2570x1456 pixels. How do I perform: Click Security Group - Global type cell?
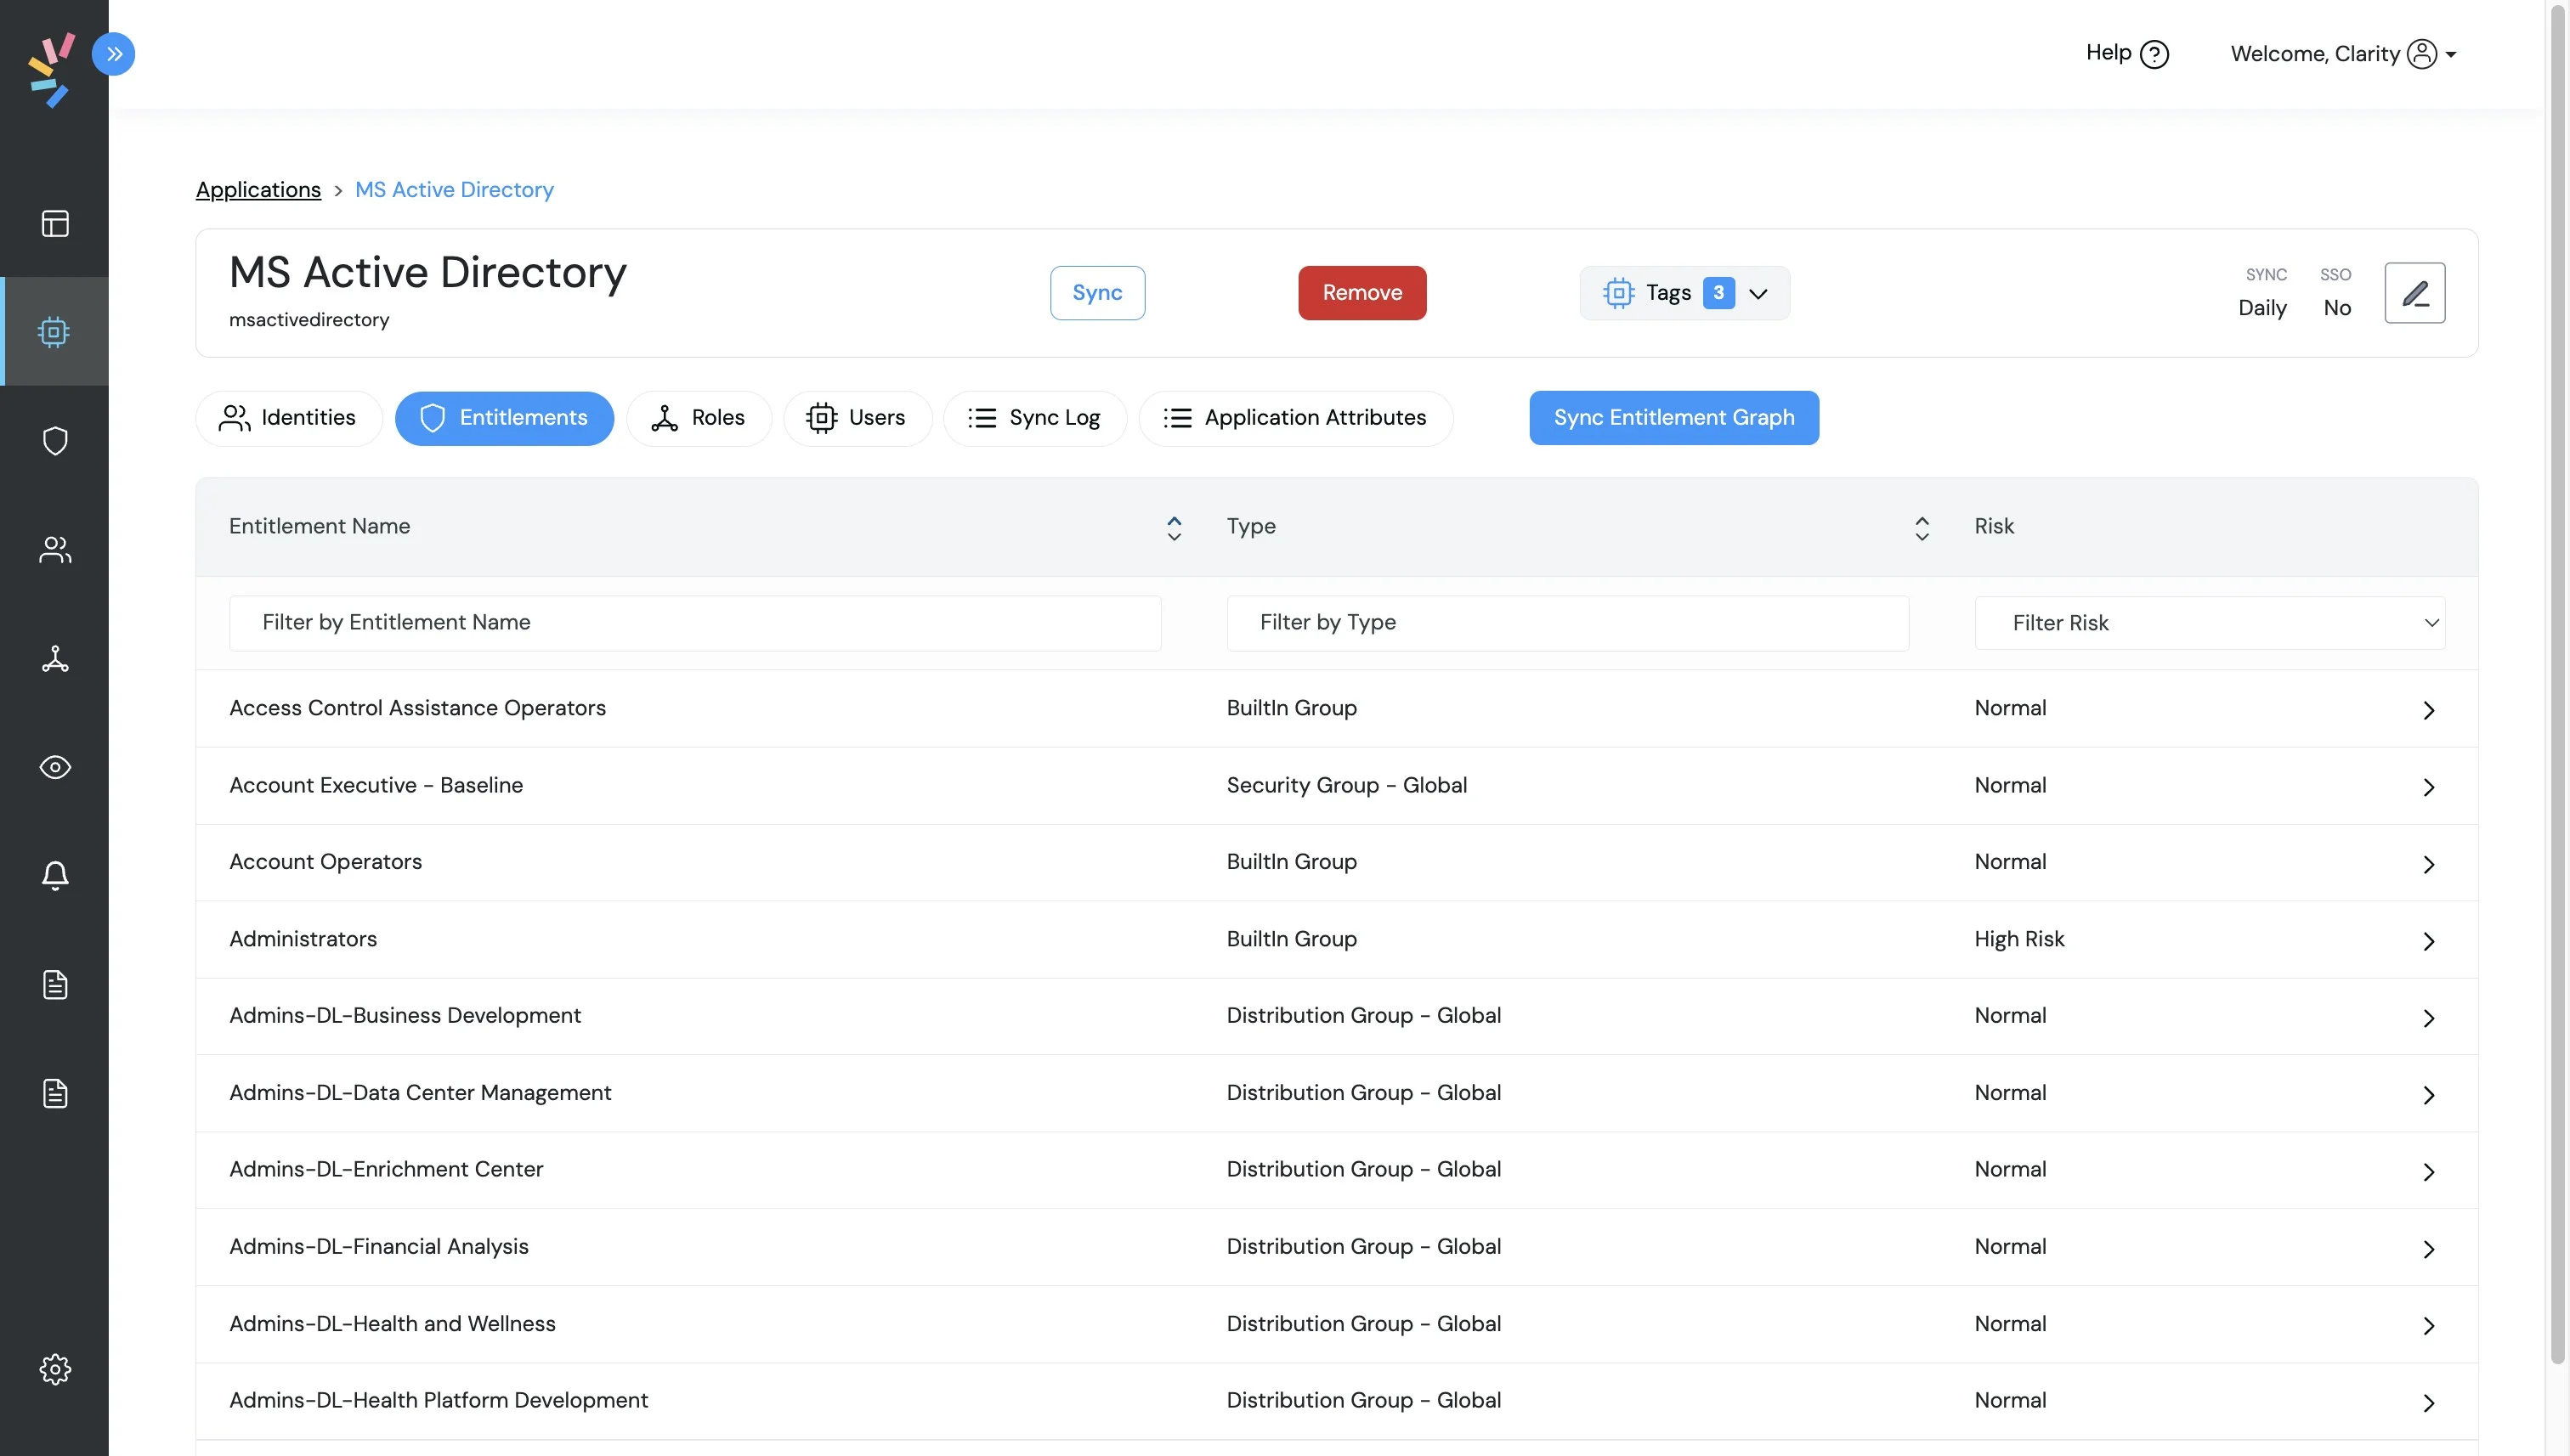(x=1346, y=785)
